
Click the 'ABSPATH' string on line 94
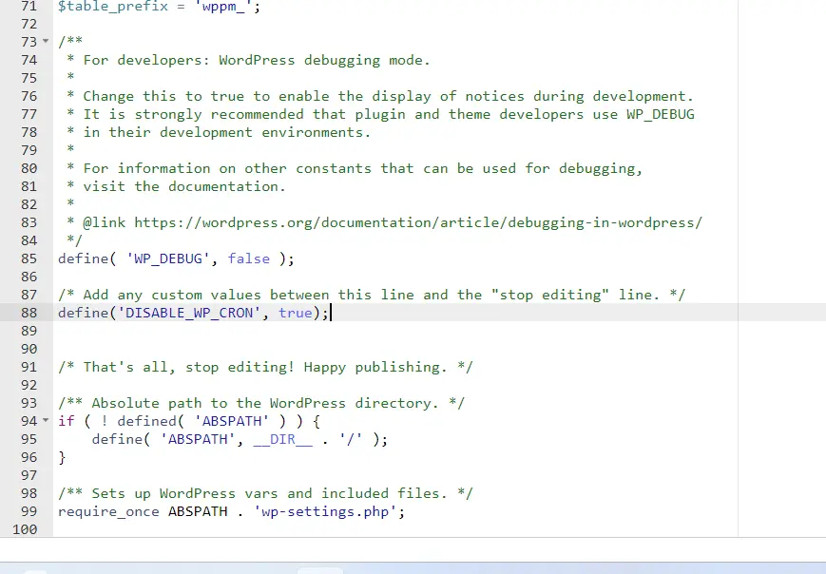[232, 421]
